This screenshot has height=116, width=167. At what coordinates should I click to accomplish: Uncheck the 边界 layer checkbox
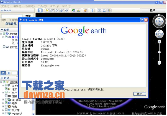coord(6,85)
